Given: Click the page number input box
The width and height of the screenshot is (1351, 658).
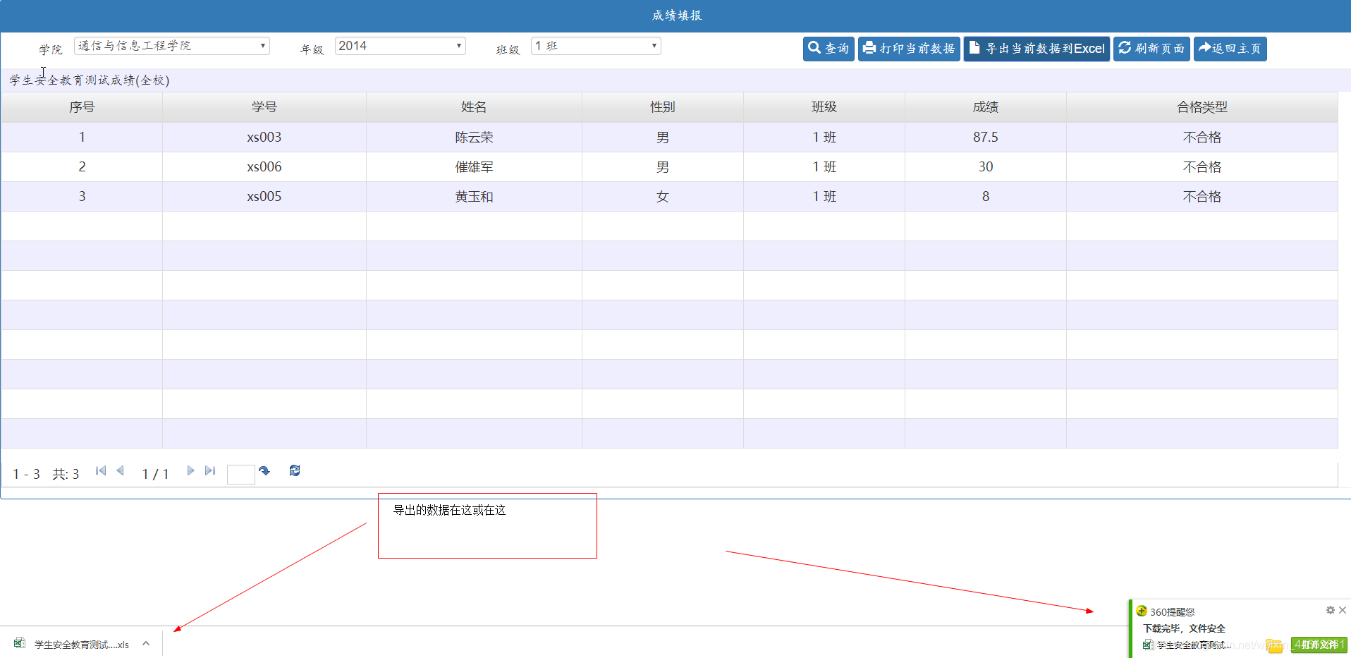Looking at the screenshot, I should click(240, 475).
